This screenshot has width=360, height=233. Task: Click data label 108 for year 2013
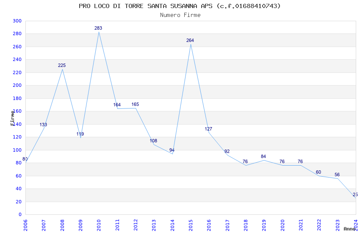pos(153,141)
